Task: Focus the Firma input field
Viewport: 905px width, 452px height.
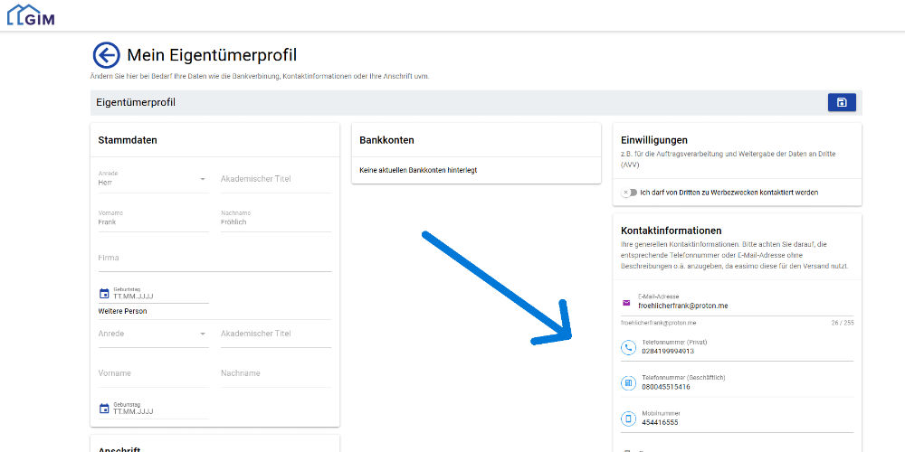Action: pos(214,259)
